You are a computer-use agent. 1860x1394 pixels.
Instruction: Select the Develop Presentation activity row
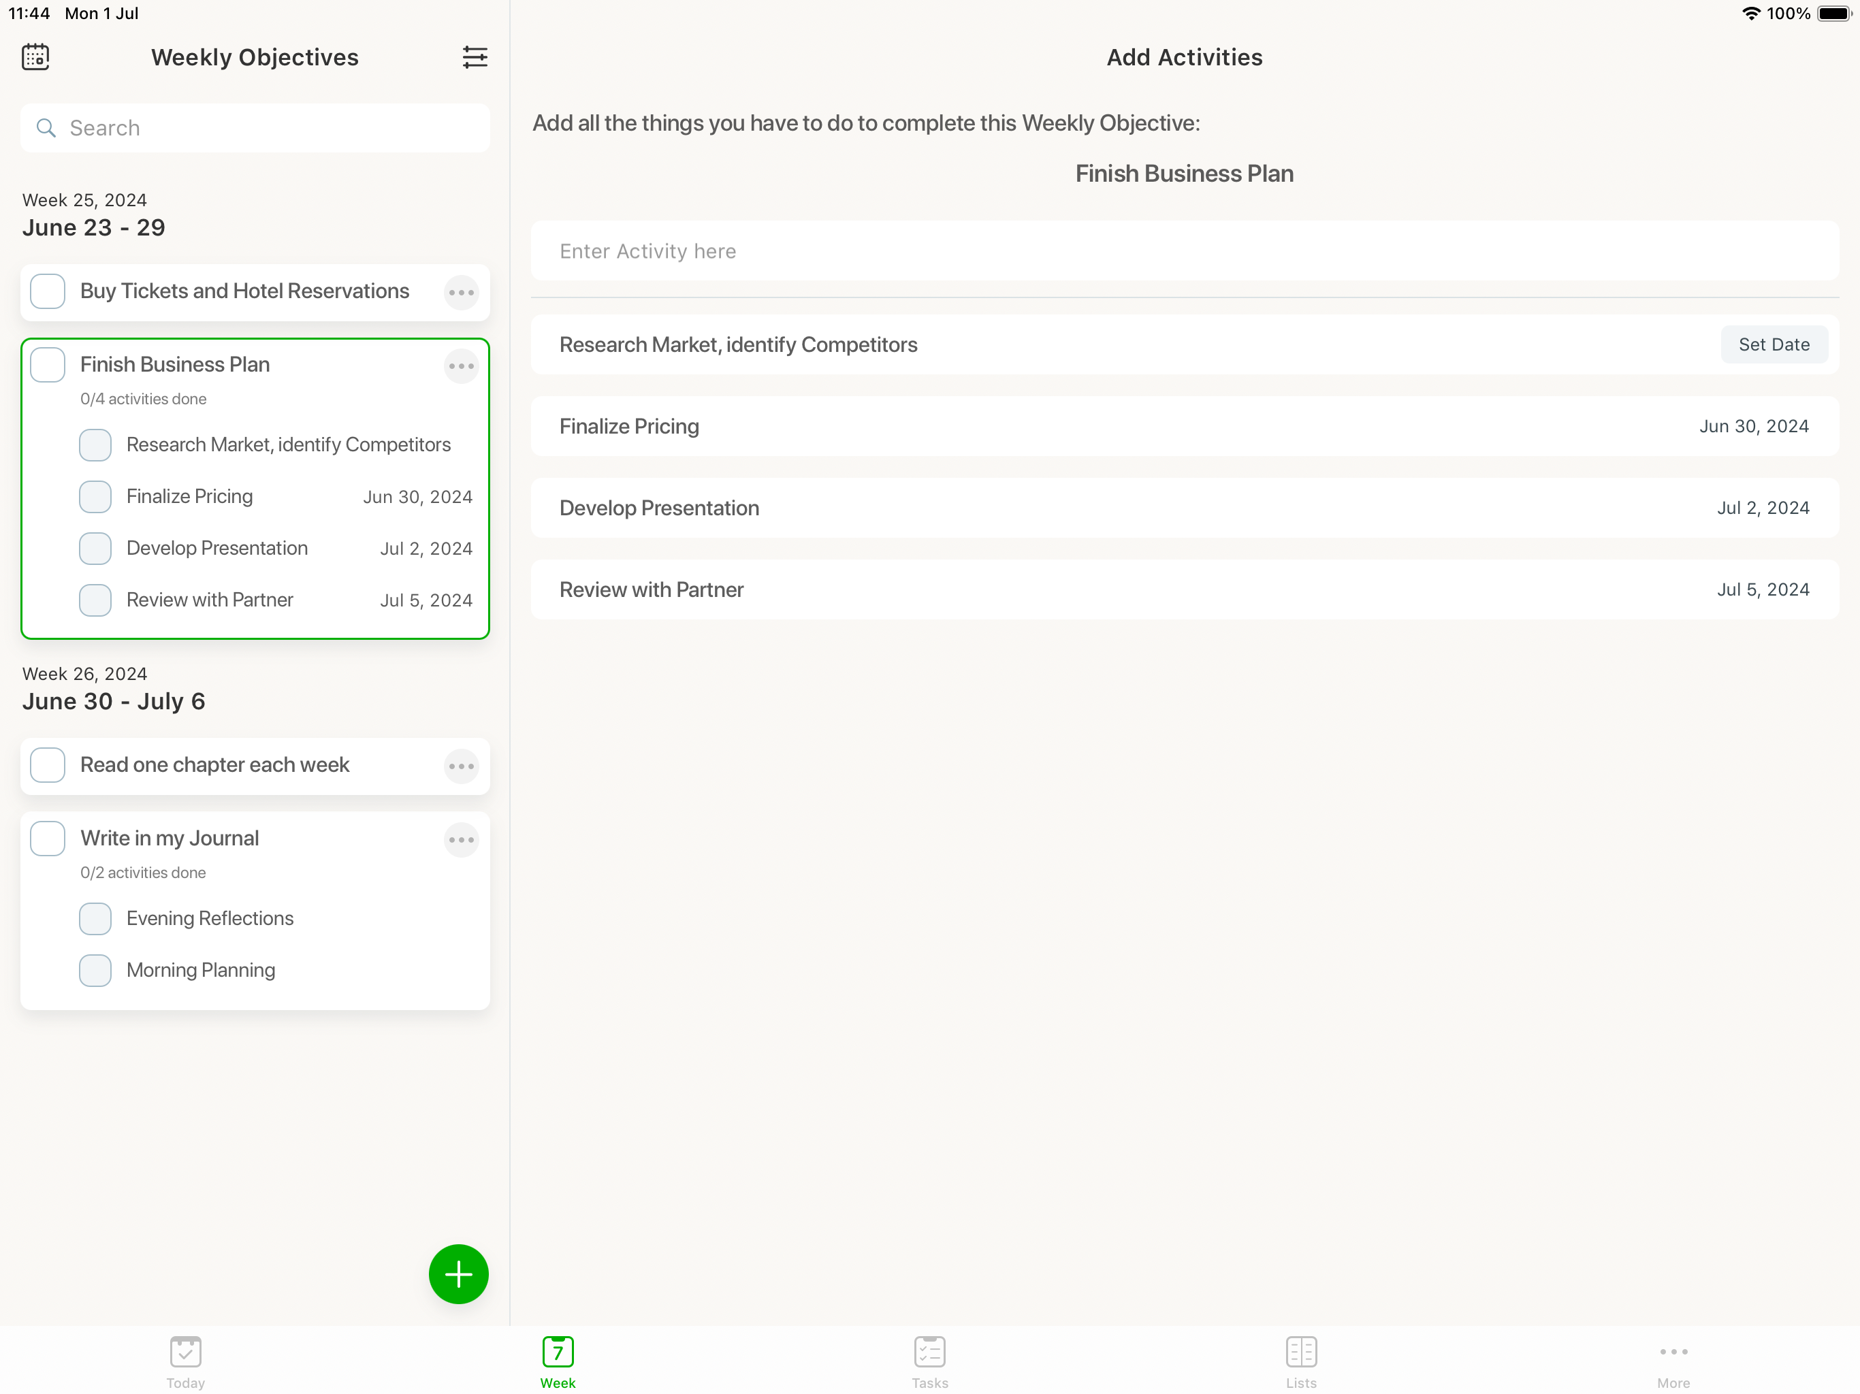point(1093,508)
